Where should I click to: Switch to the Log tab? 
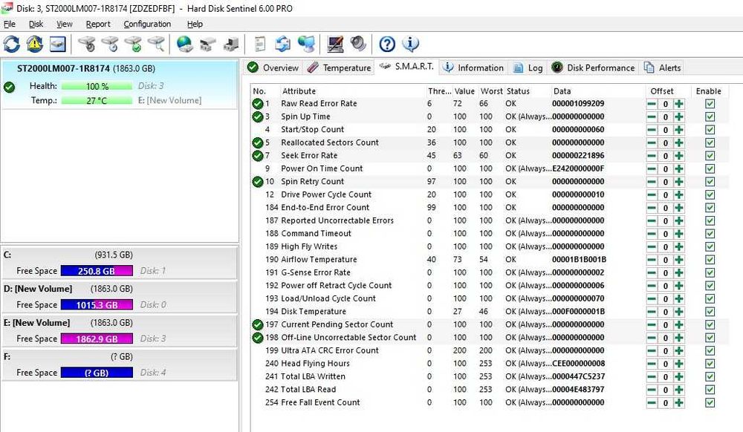[x=528, y=68]
